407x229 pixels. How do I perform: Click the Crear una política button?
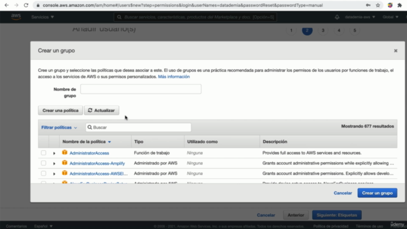(x=60, y=110)
